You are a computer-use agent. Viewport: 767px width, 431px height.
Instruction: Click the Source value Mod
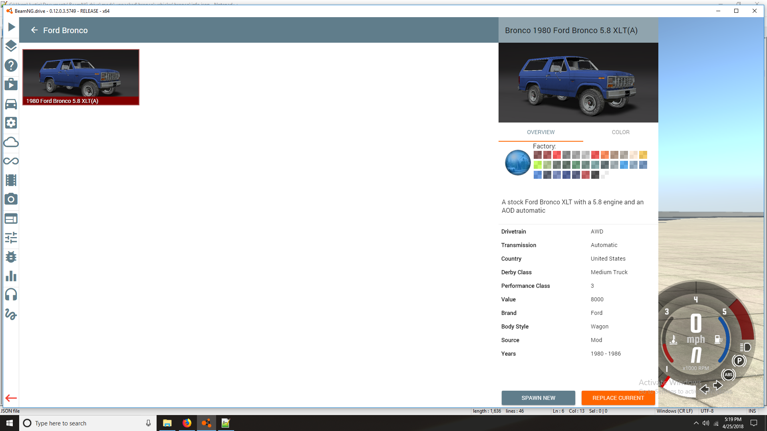click(596, 340)
